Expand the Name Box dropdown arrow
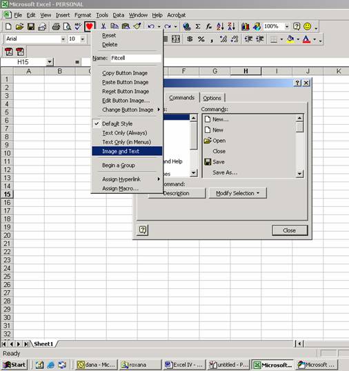Image resolution: width=349 pixels, height=371 pixels. click(50, 62)
